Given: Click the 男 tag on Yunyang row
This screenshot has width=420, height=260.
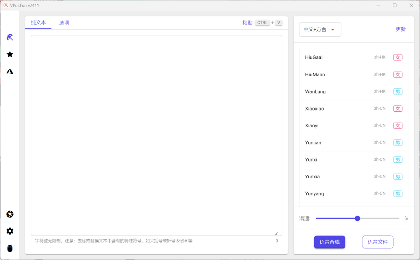Looking at the screenshot, I should (x=398, y=193).
